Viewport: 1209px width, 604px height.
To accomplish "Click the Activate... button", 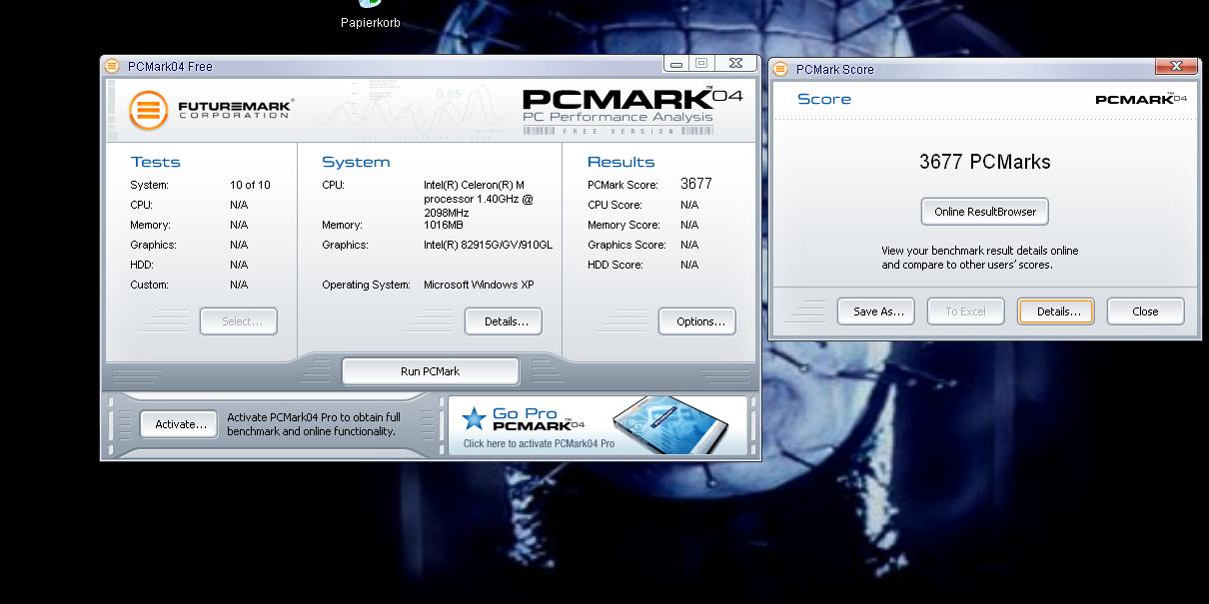I will [179, 424].
